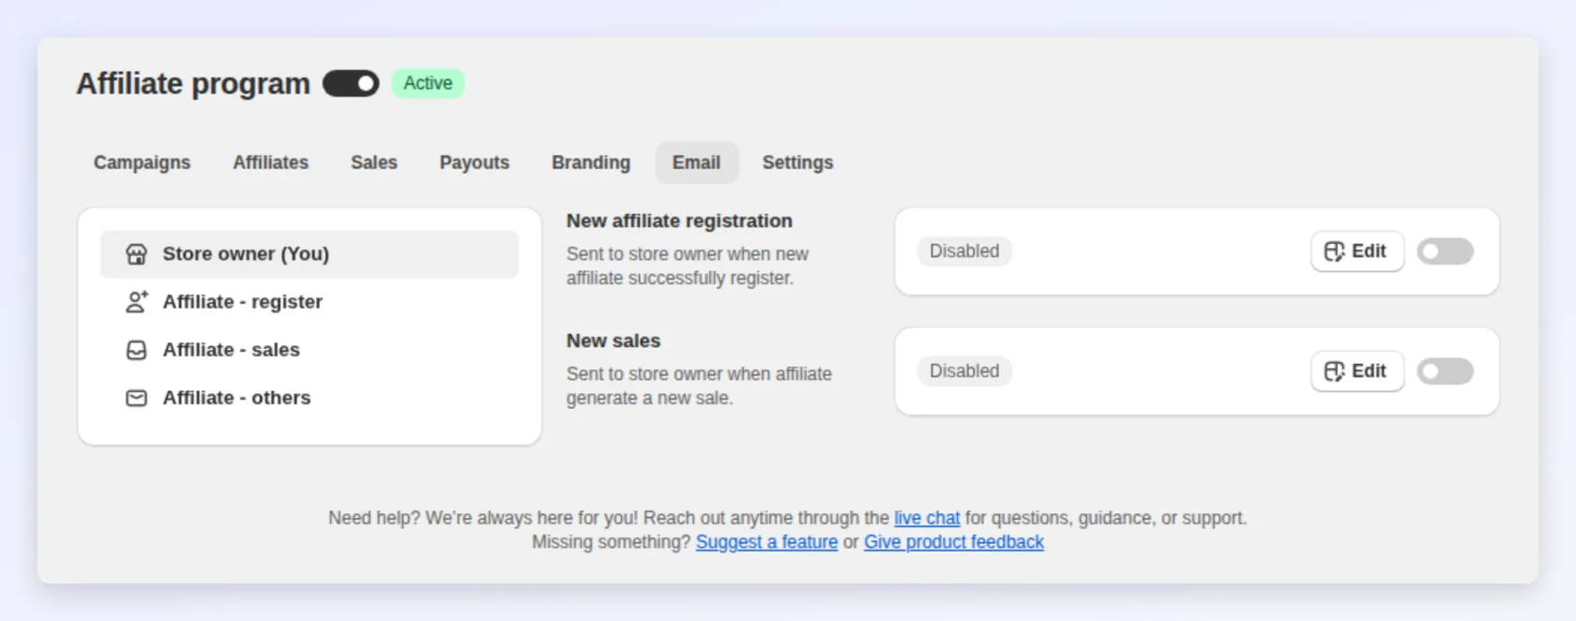Toggle the Affiliate program switch off

[x=351, y=83]
